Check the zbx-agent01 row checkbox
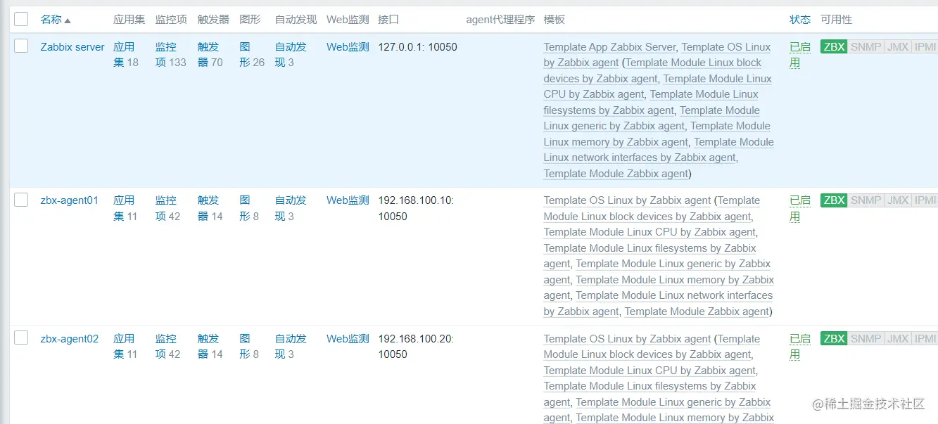938x424 pixels. click(21, 200)
